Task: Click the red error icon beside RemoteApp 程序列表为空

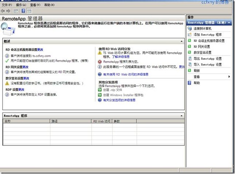Action: point(100,62)
